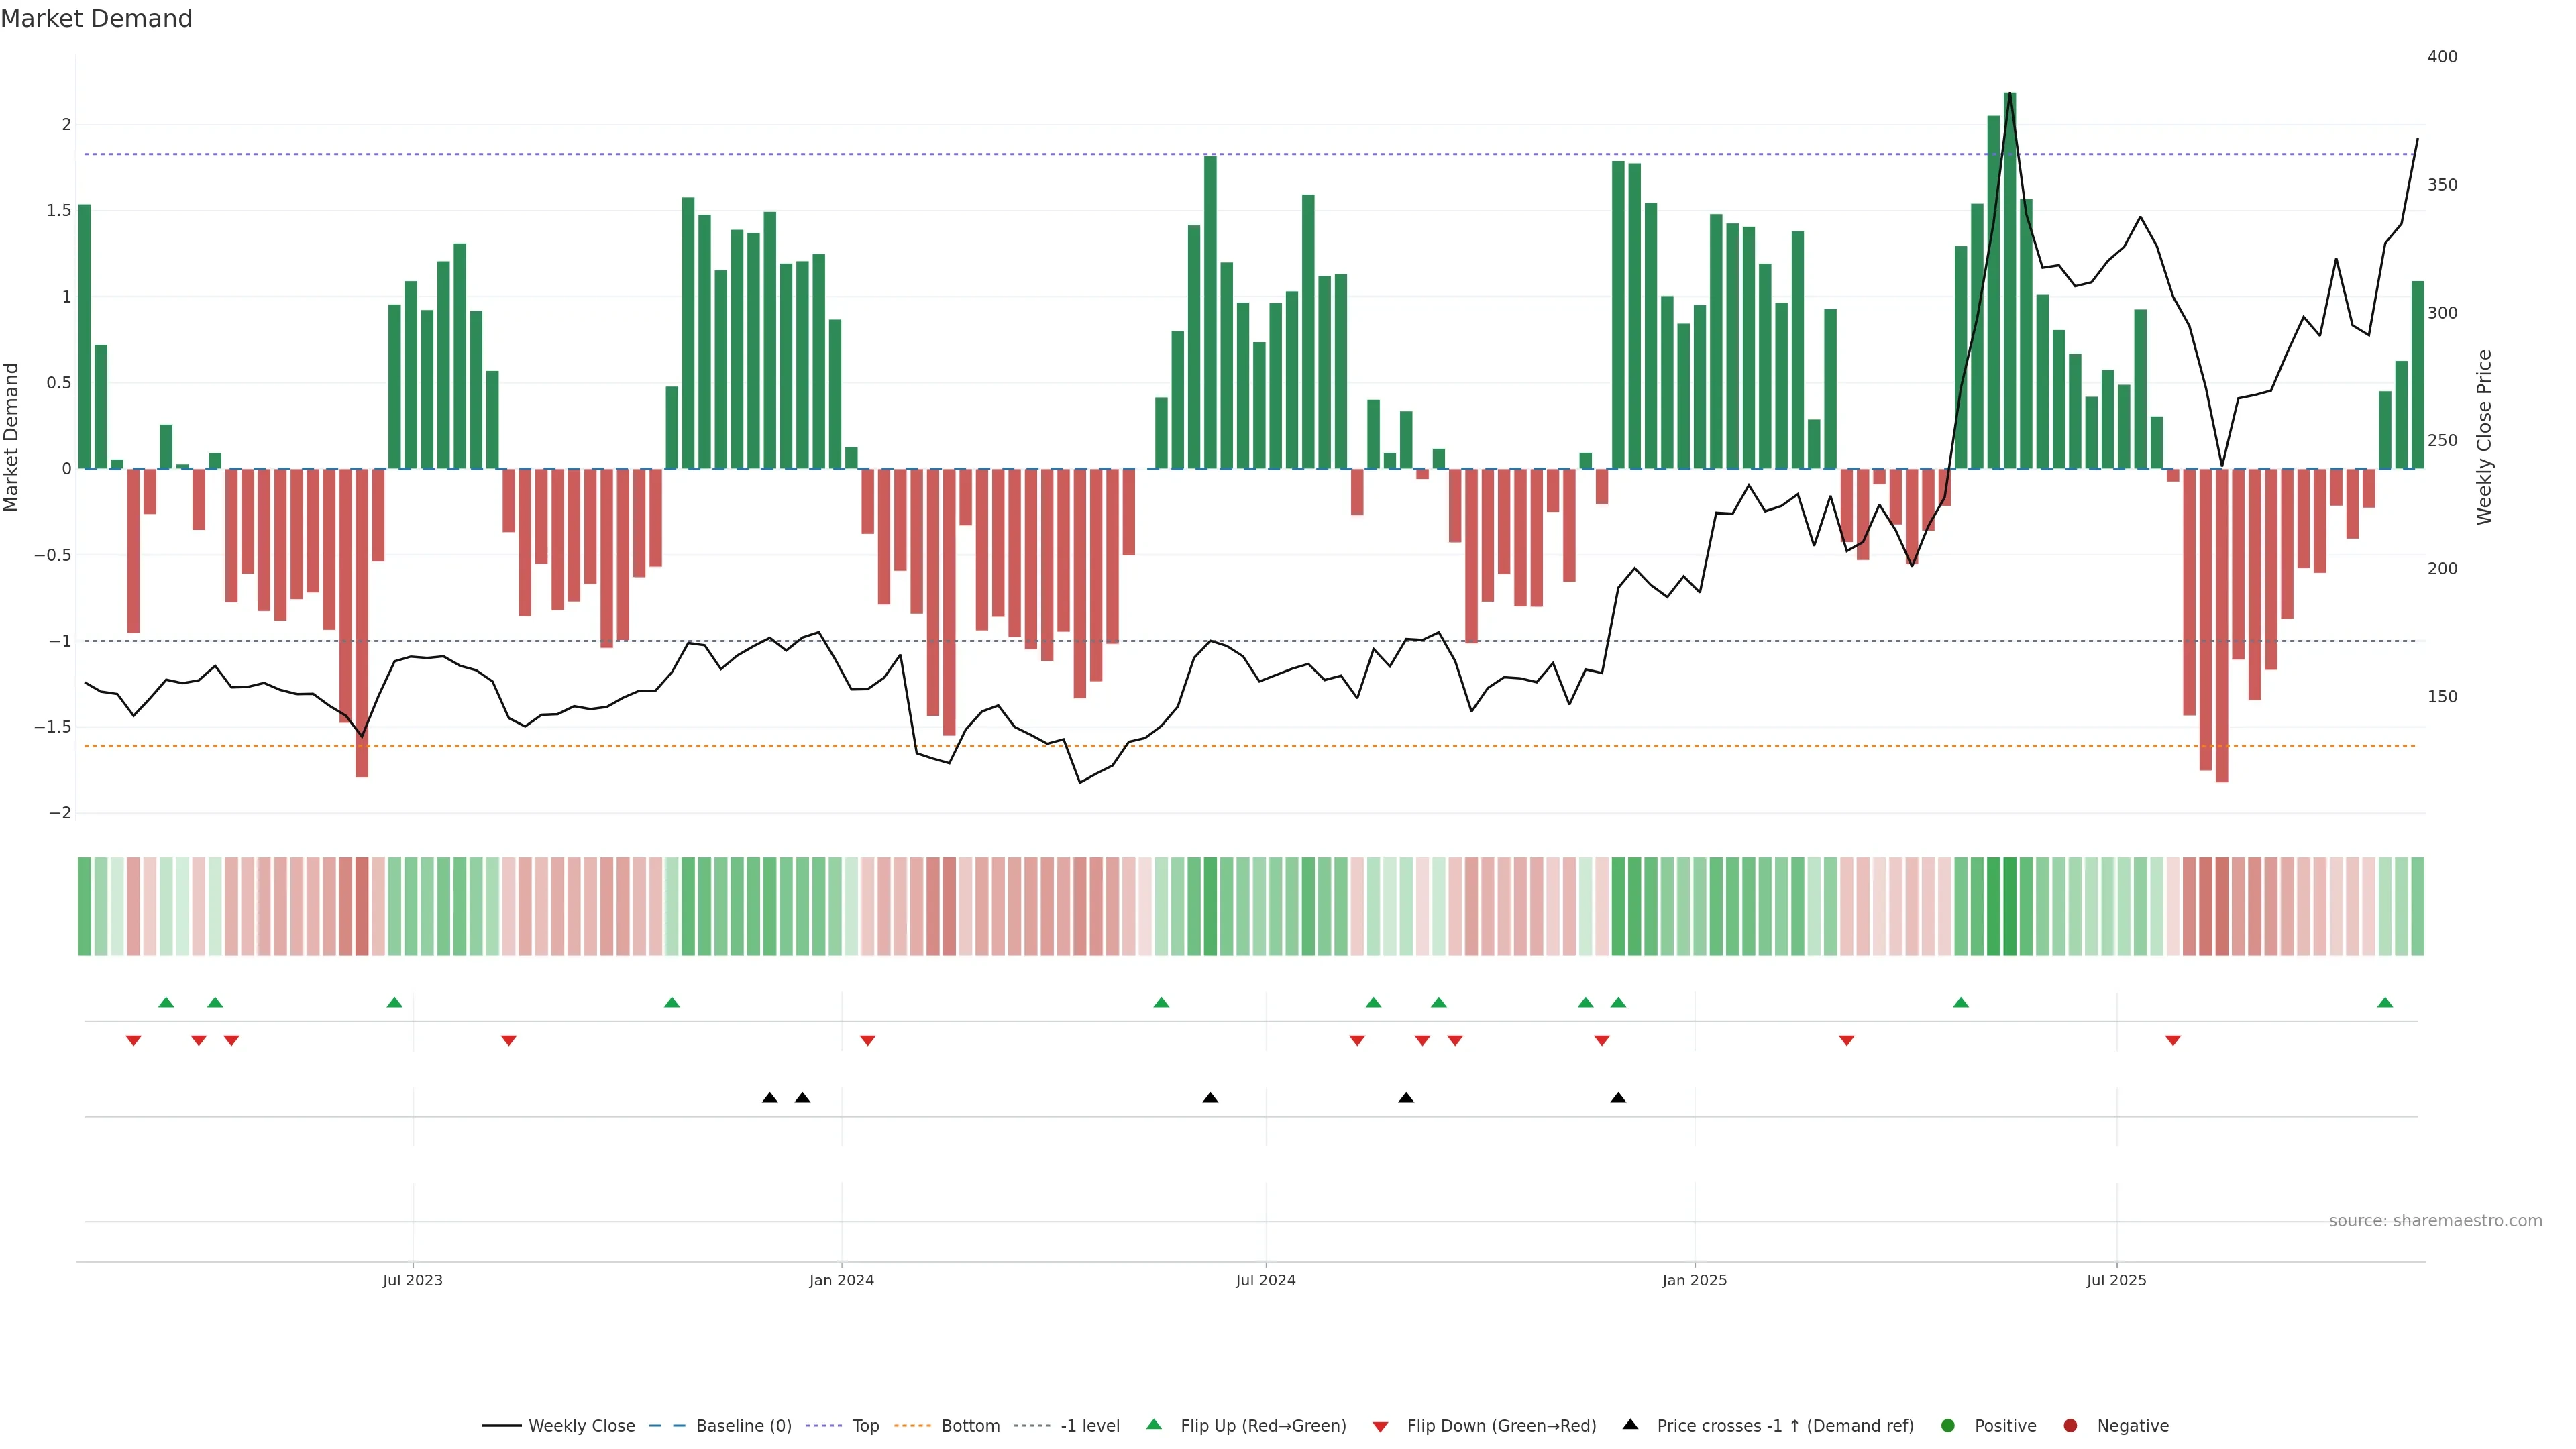Click Price crosses -1 black triangle legend
The height and width of the screenshot is (1449, 2576).
pyautogui.click(x=1630, y=1425)
